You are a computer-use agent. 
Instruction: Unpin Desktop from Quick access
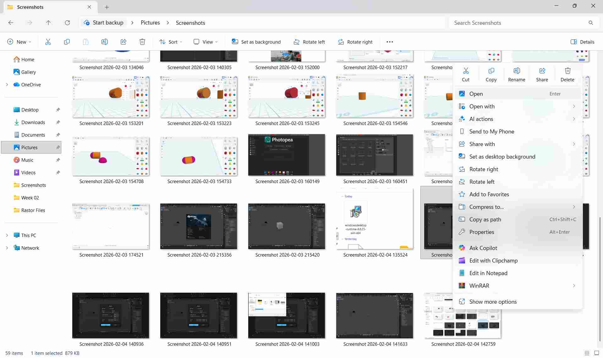click(x=58, y=110)
